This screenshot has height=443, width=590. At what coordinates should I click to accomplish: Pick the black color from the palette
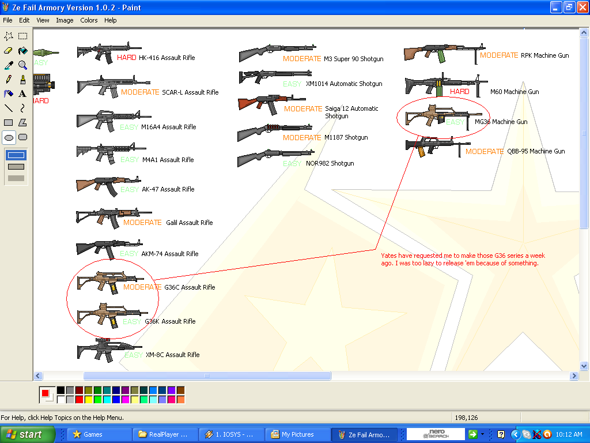click(x=60, y=391)
